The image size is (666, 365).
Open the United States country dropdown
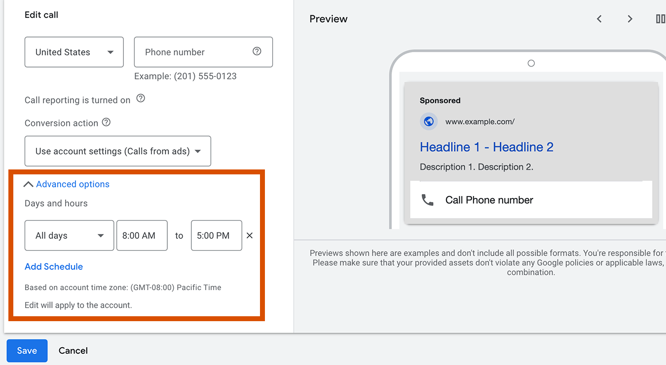pos(74,52)
